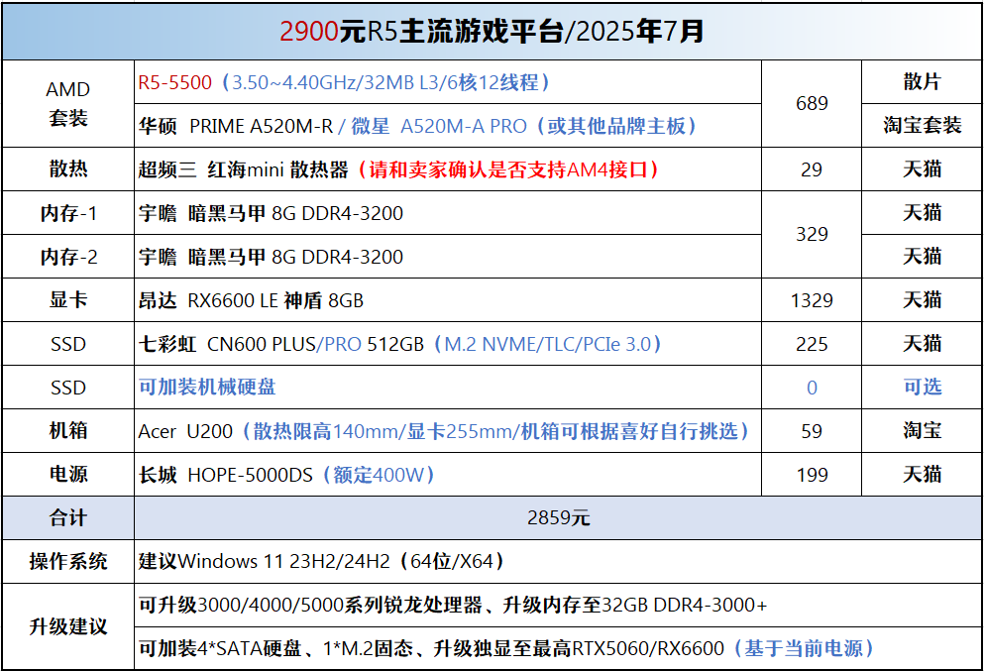The height and width of the screenshot is (671, 984).
Task: Click the AMD bundle price "689"
Action: [812, 103]
